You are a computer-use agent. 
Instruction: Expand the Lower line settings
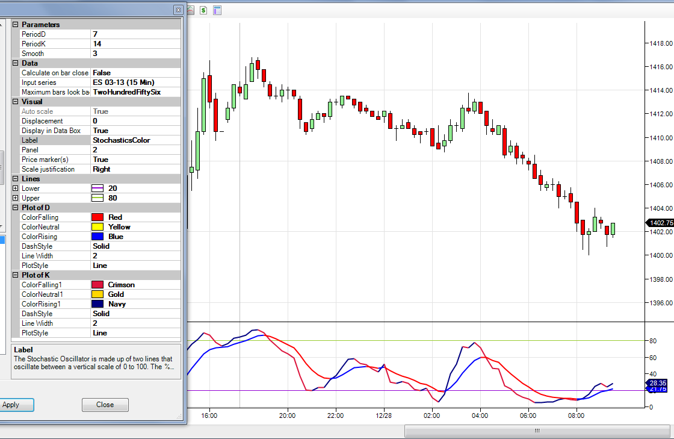pyautogui.click(x=16, y=188)
